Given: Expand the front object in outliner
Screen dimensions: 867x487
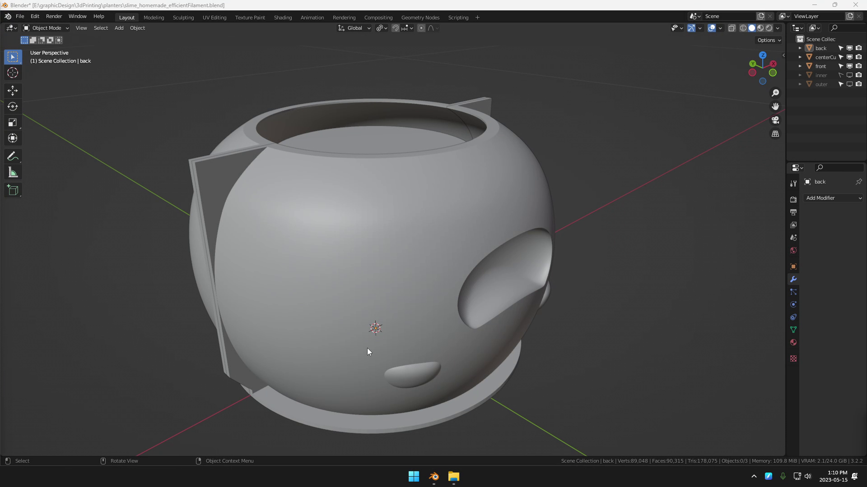Looking at the screenshot, I should tap(800, 66).
